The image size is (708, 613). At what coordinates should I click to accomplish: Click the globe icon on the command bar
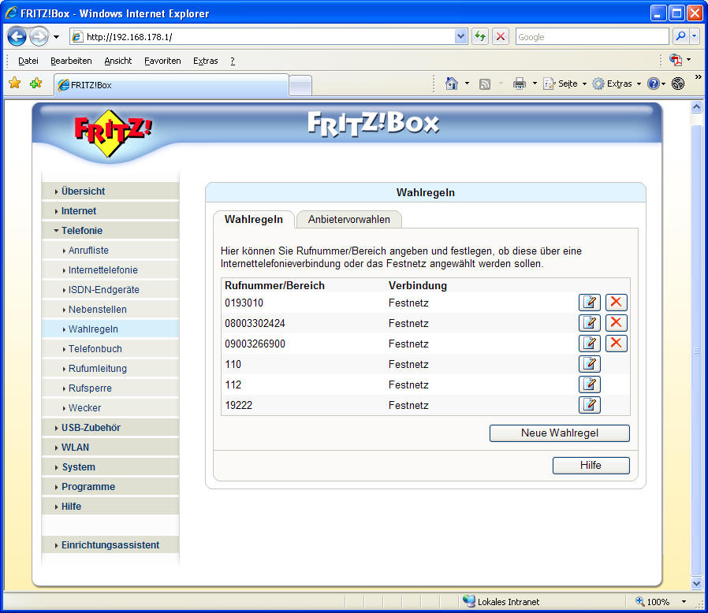point(678,84)
